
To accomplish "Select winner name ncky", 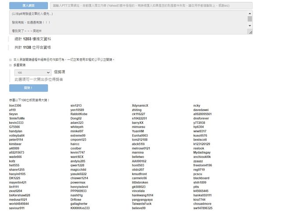I will coord(197,106).
